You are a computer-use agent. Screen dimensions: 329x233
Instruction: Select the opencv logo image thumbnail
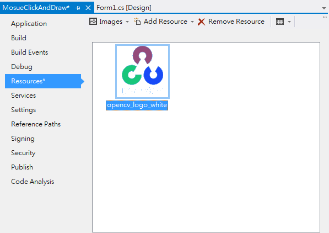(x=143, y=71)
